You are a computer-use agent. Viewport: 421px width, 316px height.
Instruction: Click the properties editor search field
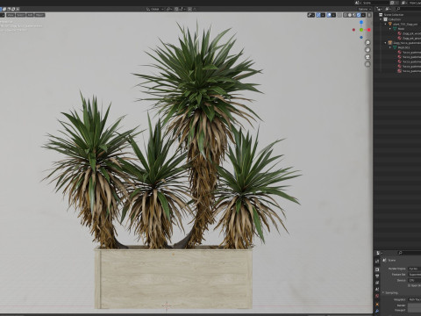410,253
